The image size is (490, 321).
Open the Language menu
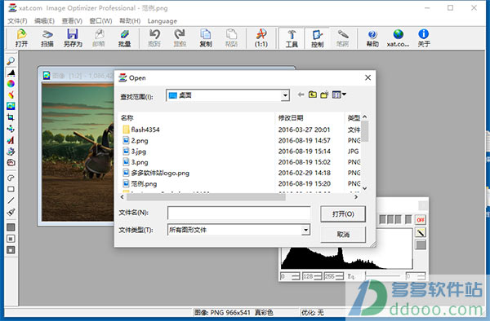point(163,21)
